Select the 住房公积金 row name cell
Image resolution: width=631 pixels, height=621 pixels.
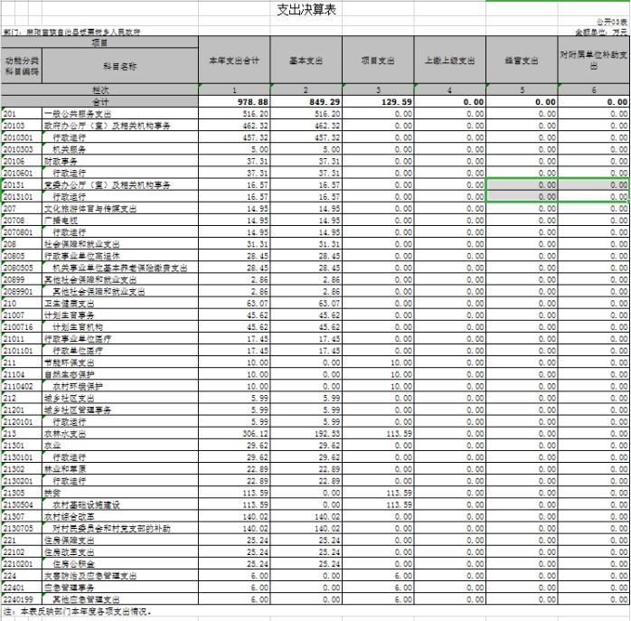pyautogui.click(x=72, y=563)
